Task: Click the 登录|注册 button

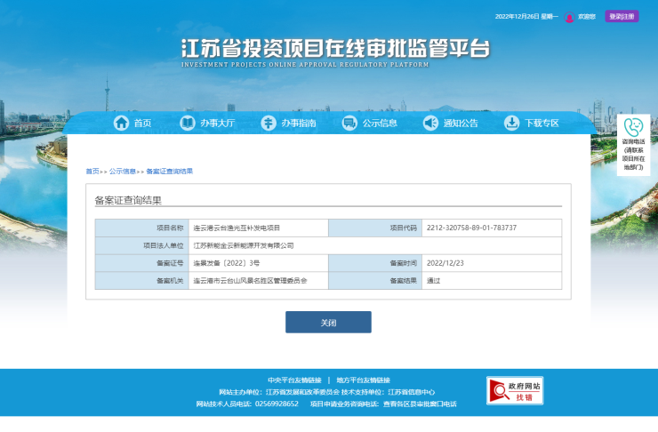Action: tap(622, 16)
